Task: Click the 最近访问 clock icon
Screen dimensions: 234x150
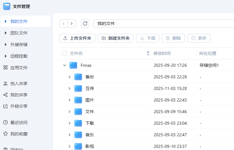Action: coord(5,123)
